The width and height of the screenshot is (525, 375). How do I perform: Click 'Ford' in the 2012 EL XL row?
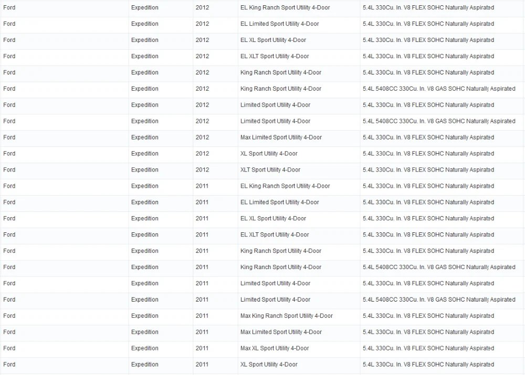pos(9,40)
